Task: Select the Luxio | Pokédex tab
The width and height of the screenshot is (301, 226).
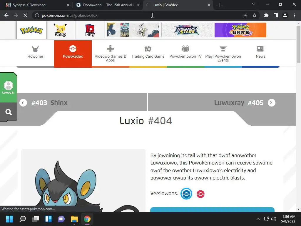Action: click(x=178, y=5)
